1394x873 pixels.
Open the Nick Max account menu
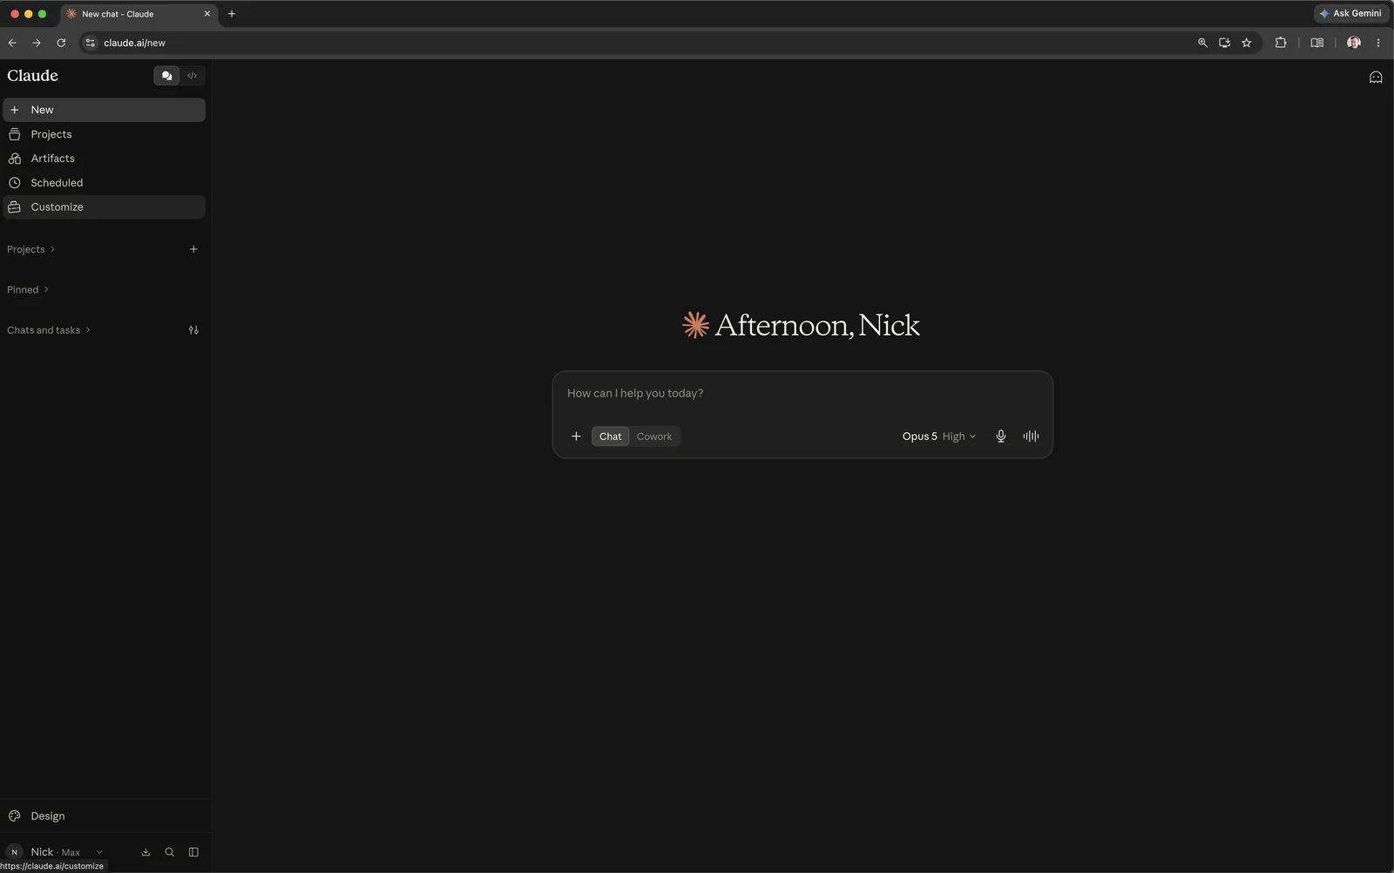coord(55,852)
